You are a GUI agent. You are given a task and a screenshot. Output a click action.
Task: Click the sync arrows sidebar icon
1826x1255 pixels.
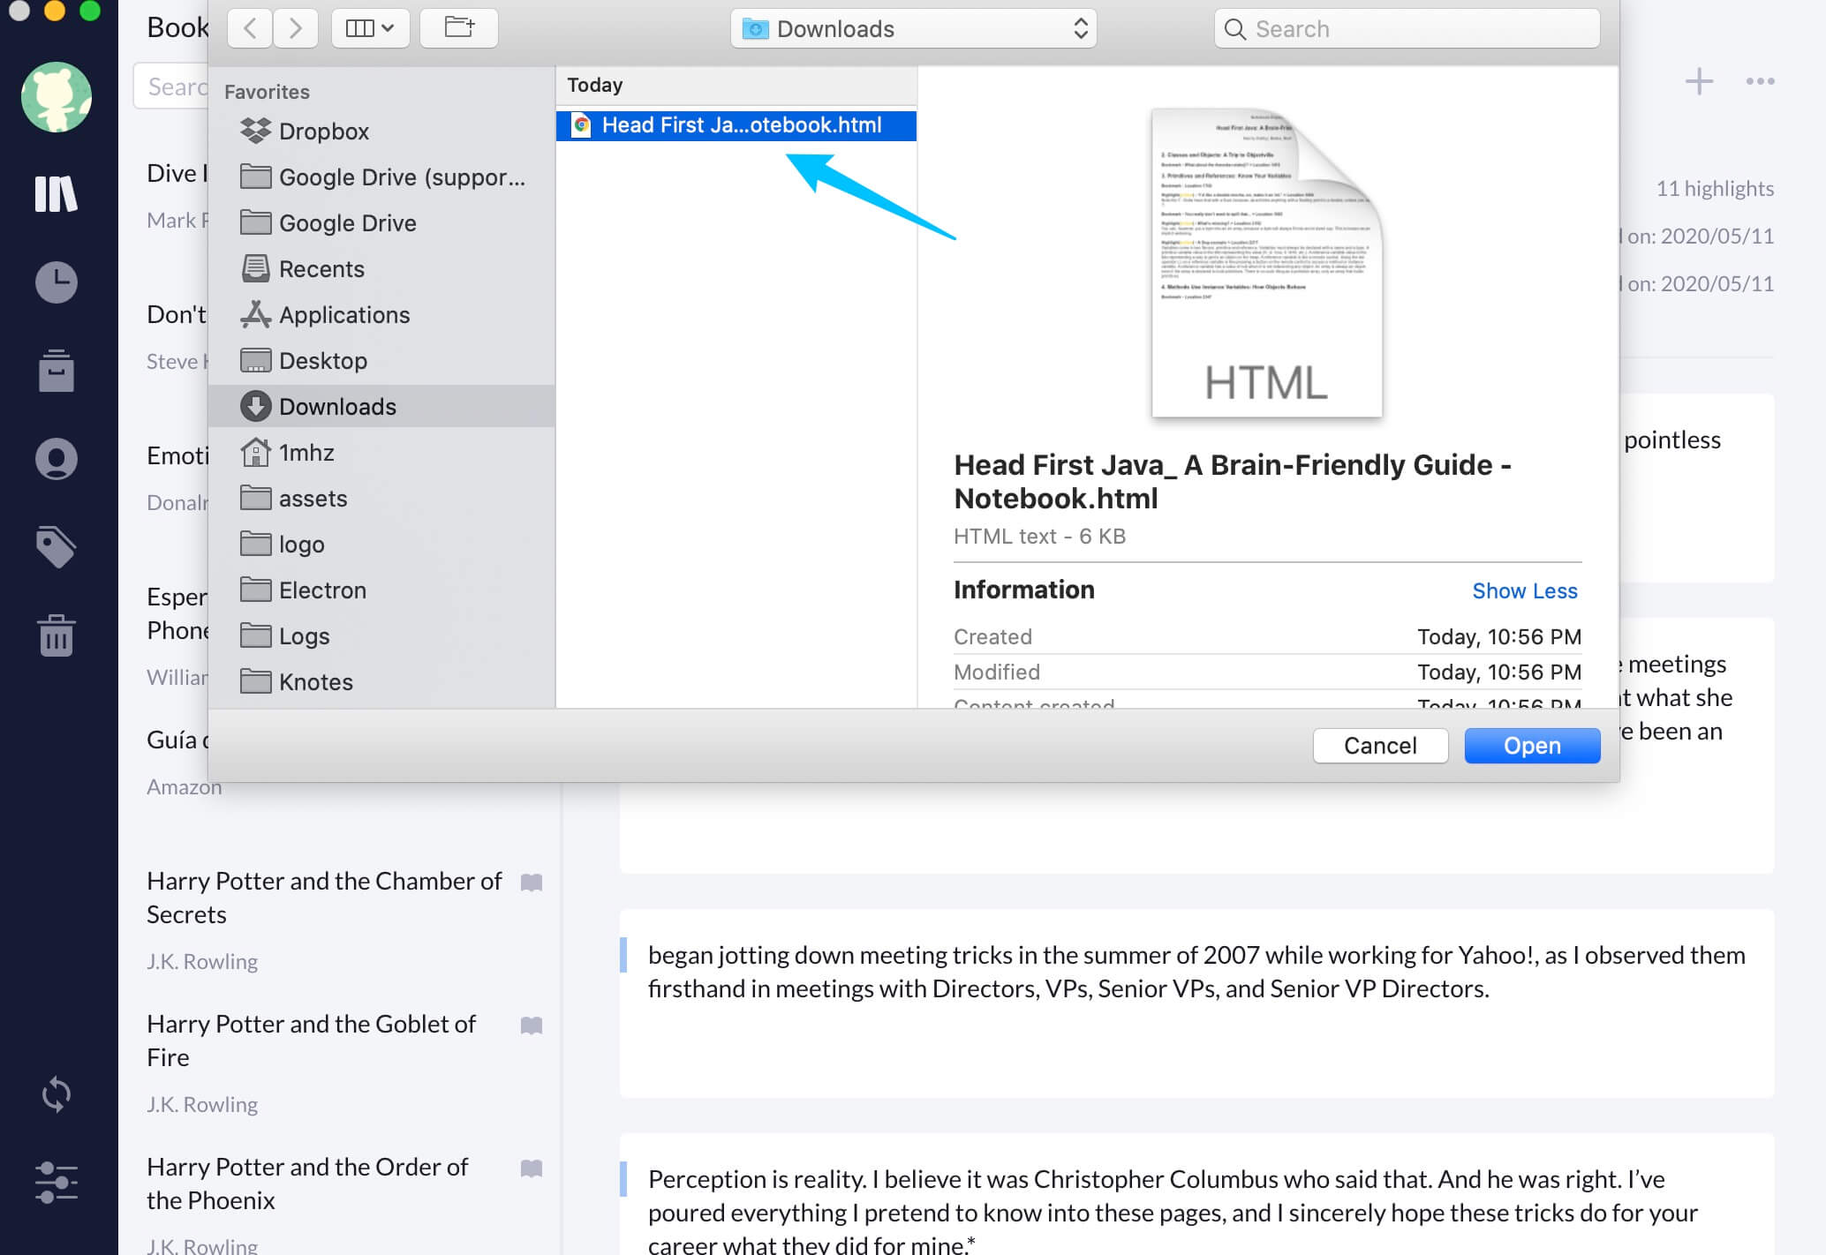(x=56, y=1094)
